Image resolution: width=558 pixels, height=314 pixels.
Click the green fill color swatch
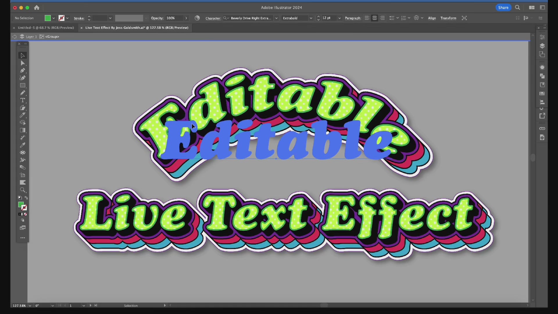pos(48,18)
